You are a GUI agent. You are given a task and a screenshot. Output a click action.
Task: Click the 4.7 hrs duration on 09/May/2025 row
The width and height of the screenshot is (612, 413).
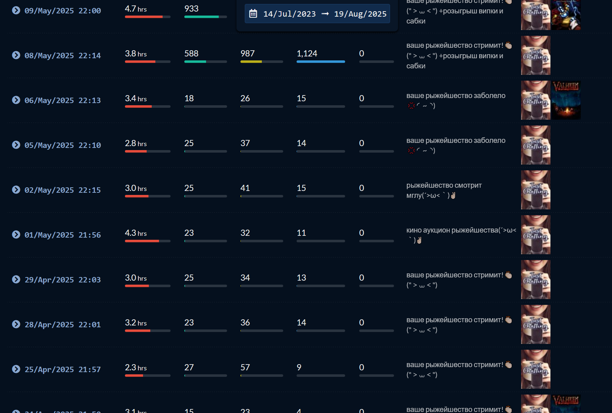click(136, 9)
